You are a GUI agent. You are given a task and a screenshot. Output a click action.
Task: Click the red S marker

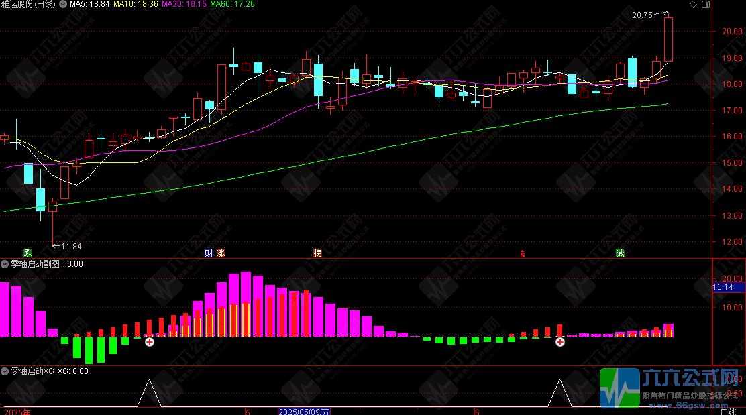point(522,253)
